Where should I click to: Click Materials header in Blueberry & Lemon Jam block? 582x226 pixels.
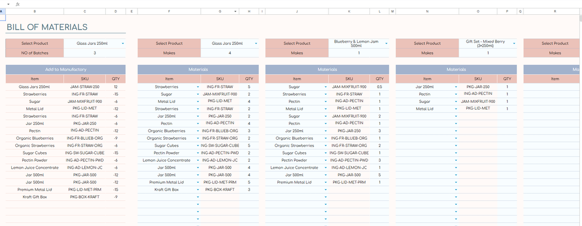(x=327, y=69)
